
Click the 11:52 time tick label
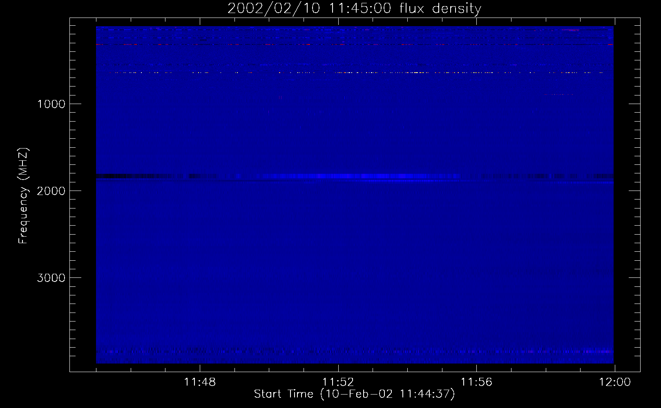[x=338, y=382]
